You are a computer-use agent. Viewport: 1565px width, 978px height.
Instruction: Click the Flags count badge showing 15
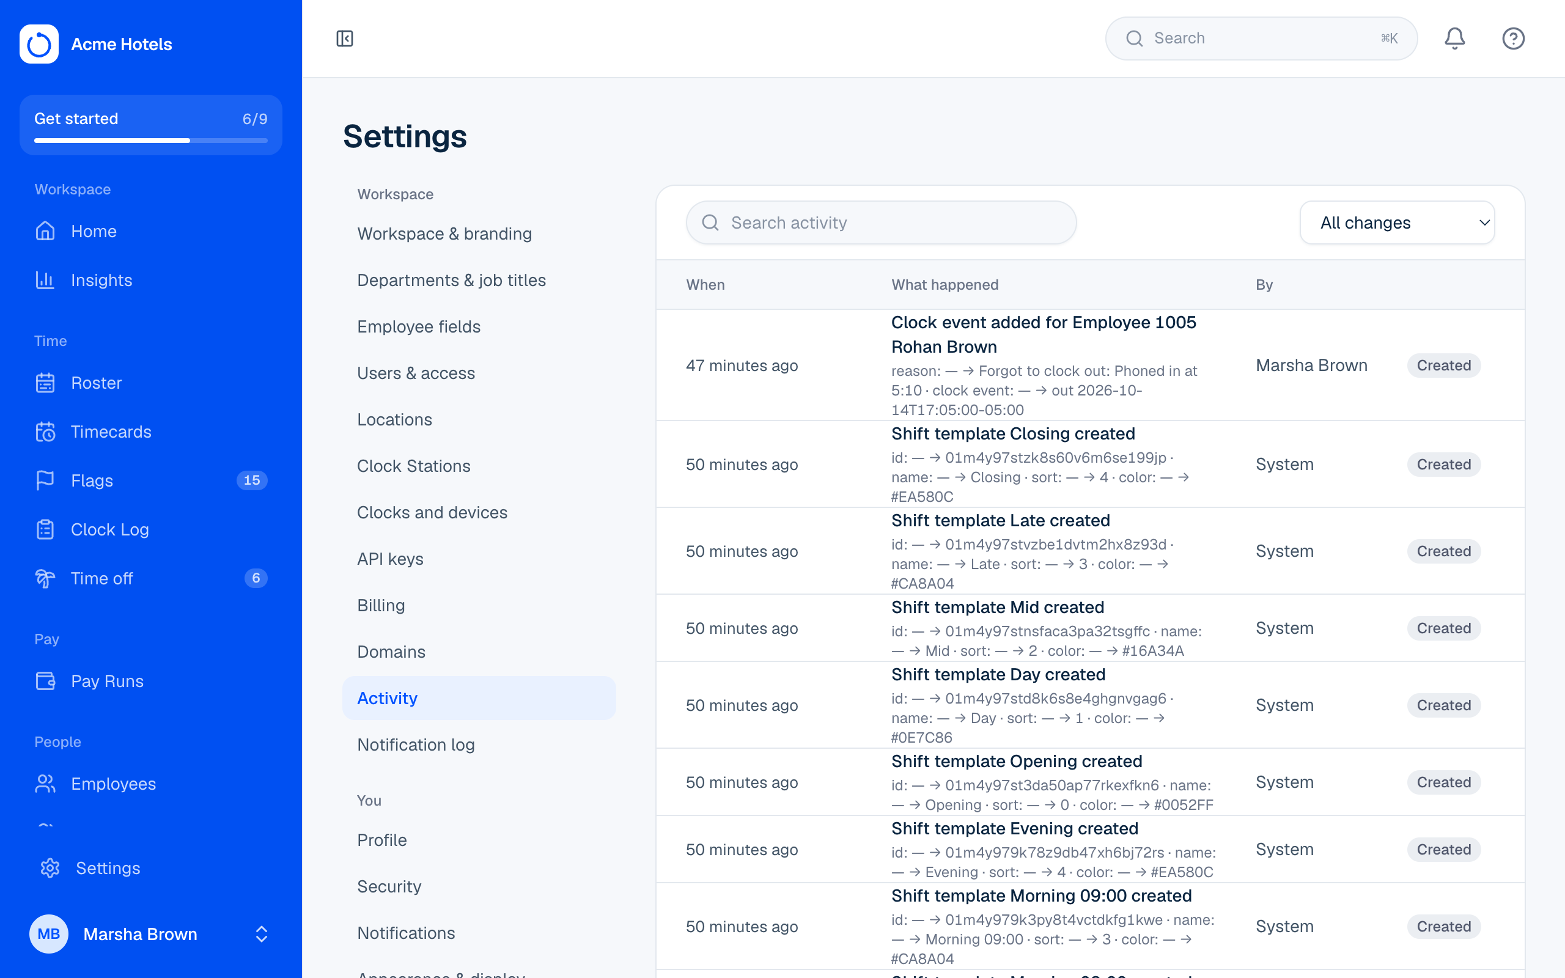point(252,480)
